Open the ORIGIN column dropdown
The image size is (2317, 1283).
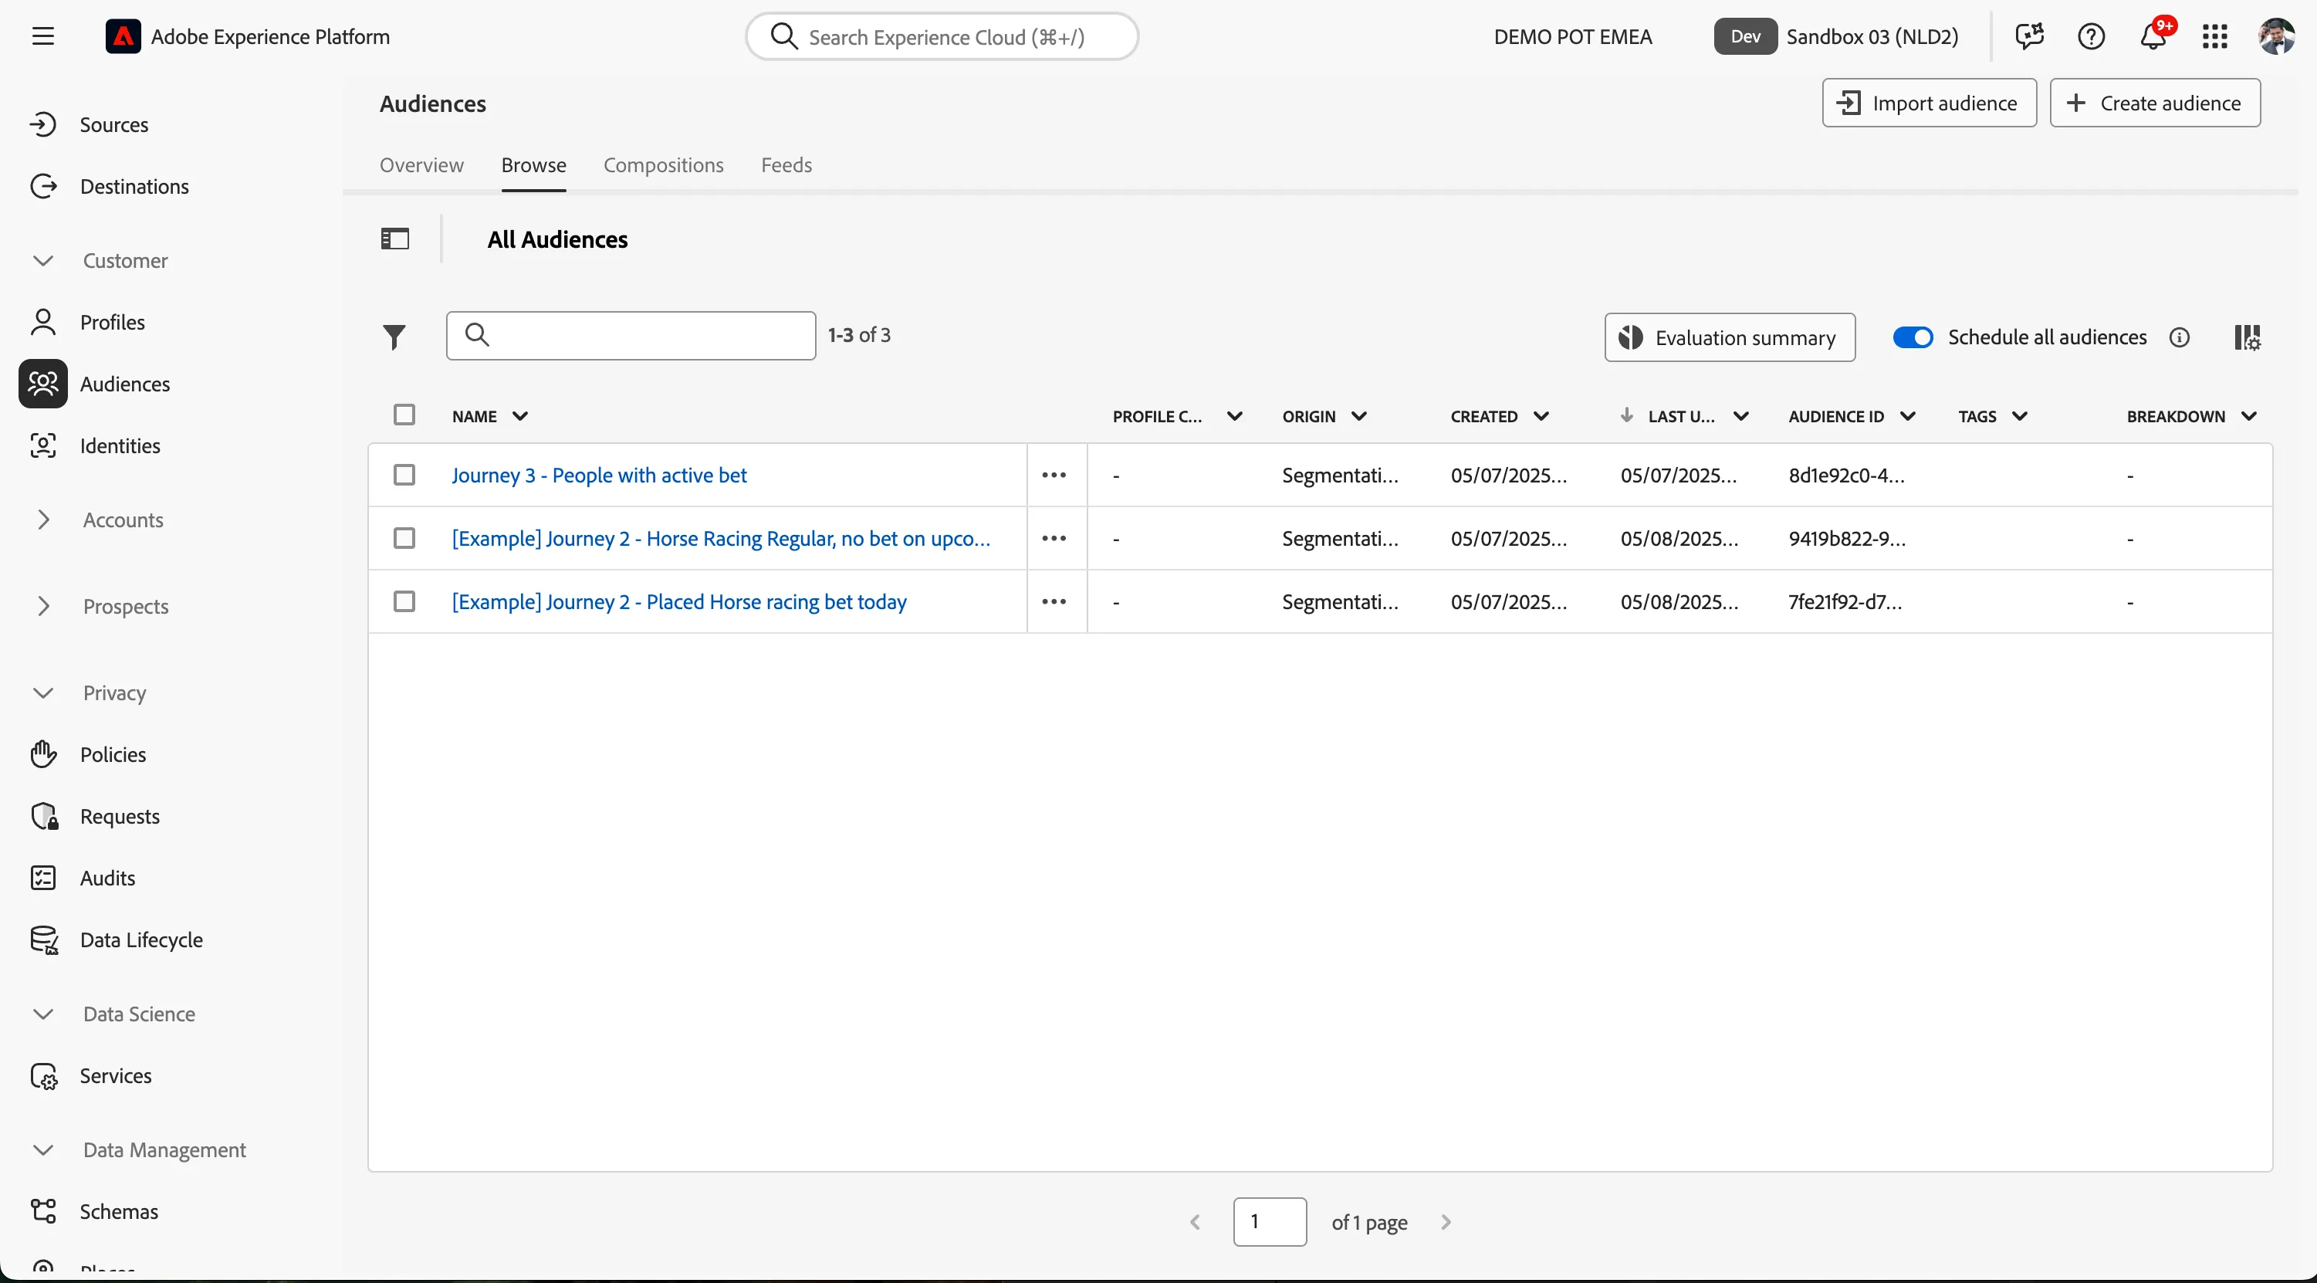[x=1359, y=417]
